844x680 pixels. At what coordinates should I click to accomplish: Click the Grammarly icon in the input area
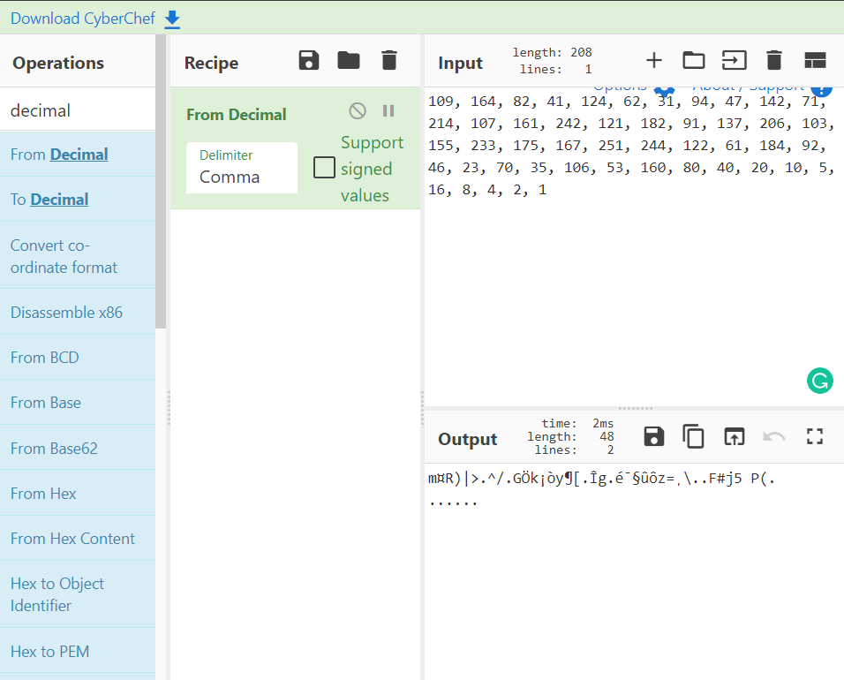click(820, 381)
